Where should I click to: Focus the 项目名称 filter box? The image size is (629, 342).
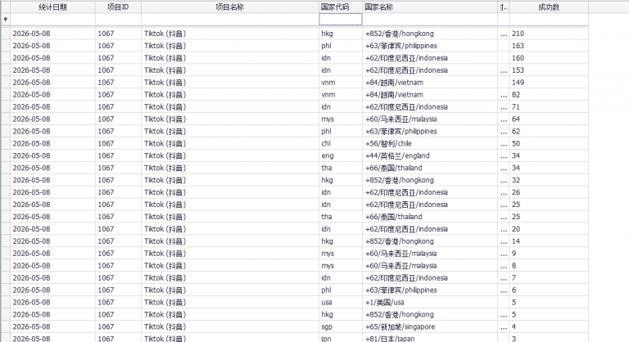coord(230,20)
